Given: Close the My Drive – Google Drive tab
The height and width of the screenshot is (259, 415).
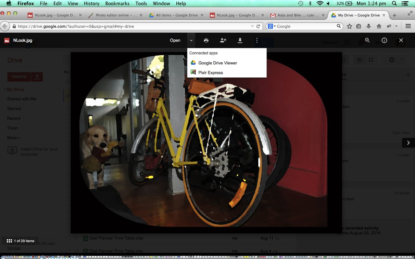Looking at the screenshot, I should click(384, 15).
